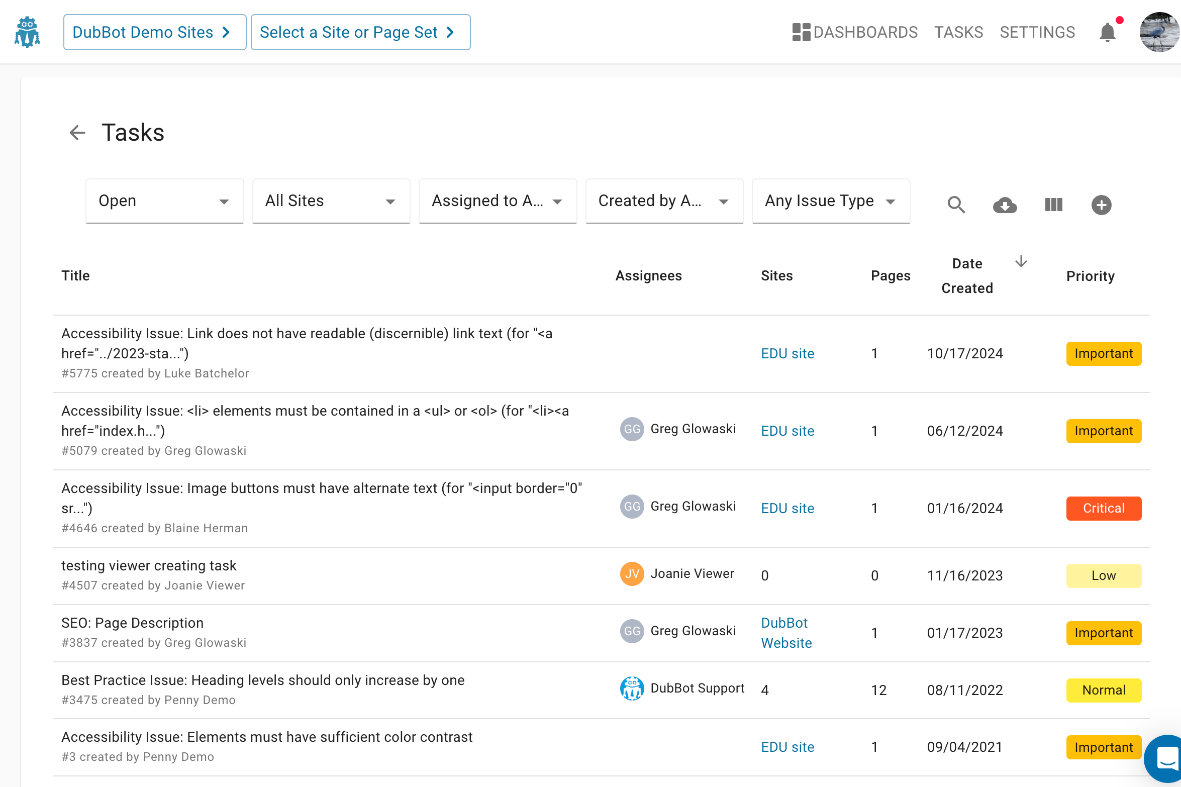Expand the Any Issue Type dropdown
Viewport: 1181px width, 787px height.
click(x=830, y=201)
